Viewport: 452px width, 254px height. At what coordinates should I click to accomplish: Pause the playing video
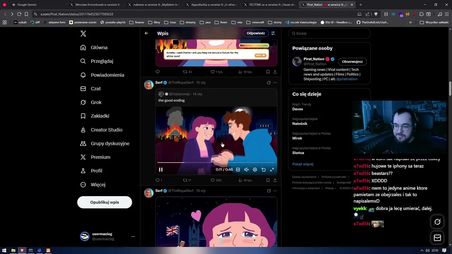(x=161, y=170)
